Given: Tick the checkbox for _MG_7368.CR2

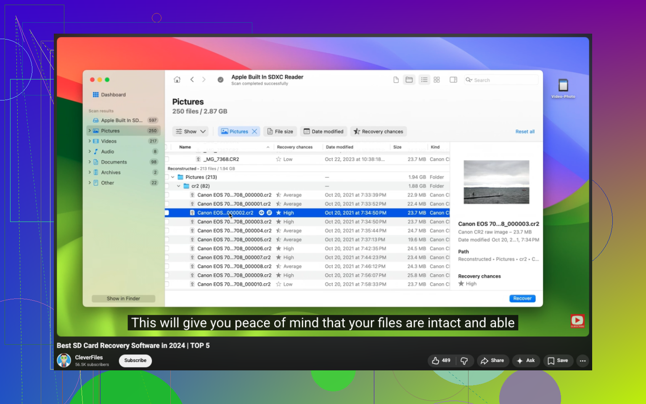Looking at the screenshot, I should [x=167, y=159].
